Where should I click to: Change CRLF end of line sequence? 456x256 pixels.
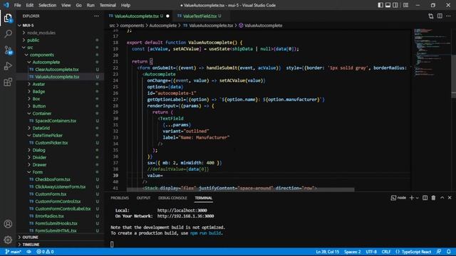(385, 252)
